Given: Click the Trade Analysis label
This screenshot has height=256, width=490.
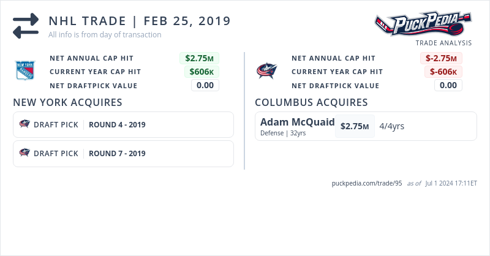Looking at the screenshot, I should [x=443, y=43].
